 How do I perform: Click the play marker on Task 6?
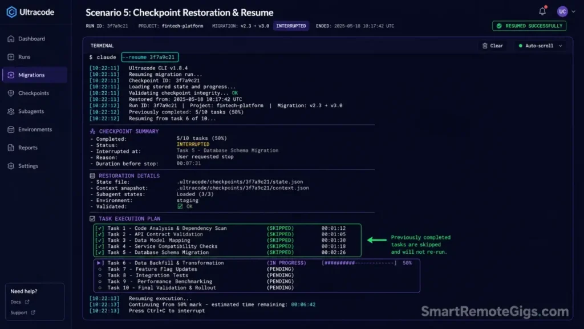pos(99,263)
